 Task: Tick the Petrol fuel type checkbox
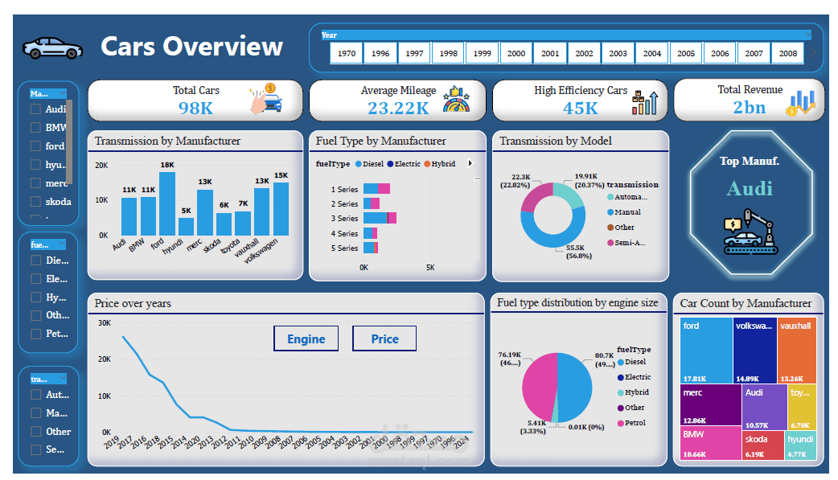point(36,334)
